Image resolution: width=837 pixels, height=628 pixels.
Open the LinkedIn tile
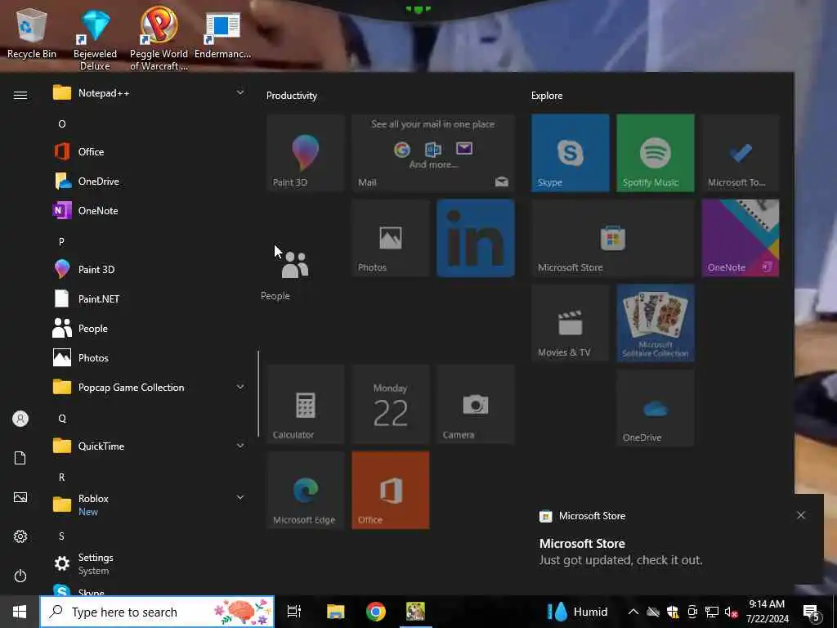coord(476,238)
